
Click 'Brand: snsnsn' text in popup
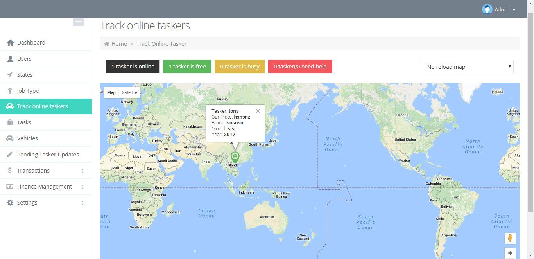(228, 123)
